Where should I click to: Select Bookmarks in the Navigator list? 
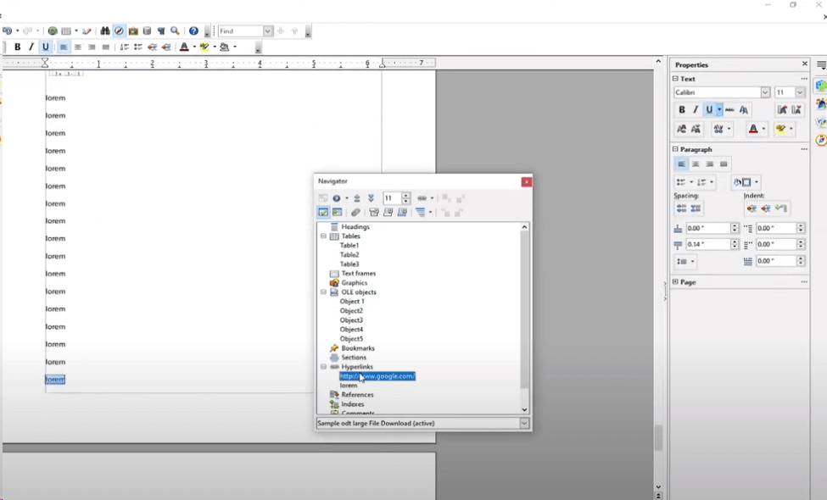[357, 348]
